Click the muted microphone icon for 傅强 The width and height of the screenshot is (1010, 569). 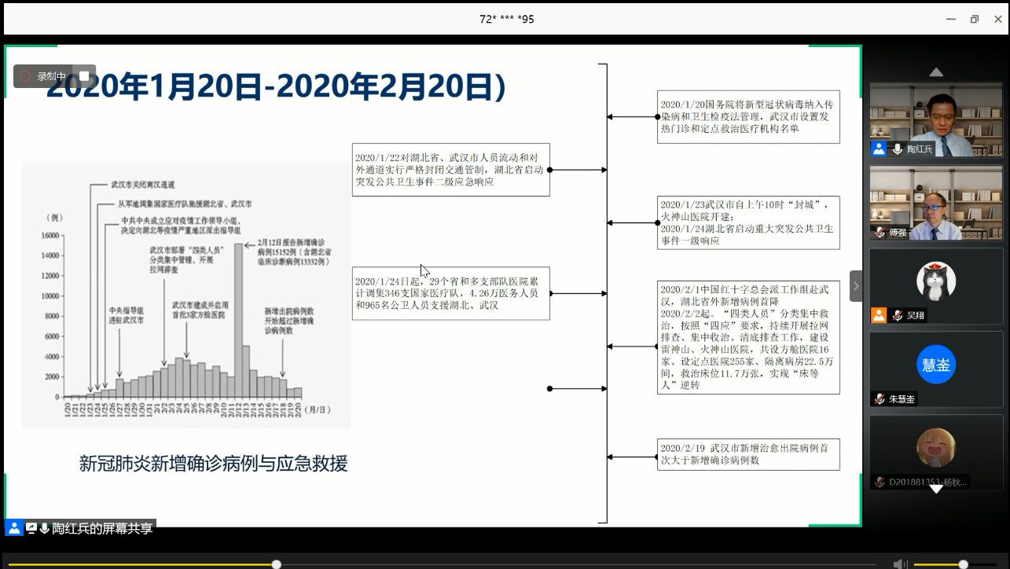click(x=880, y=233)
